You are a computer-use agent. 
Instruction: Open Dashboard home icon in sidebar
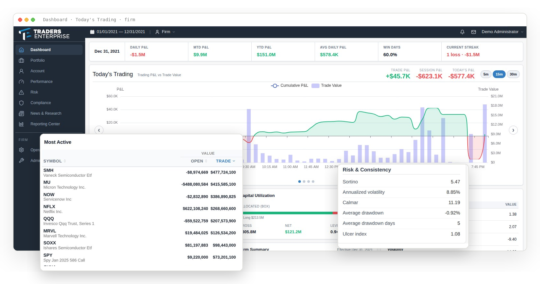tap(22, 50)
